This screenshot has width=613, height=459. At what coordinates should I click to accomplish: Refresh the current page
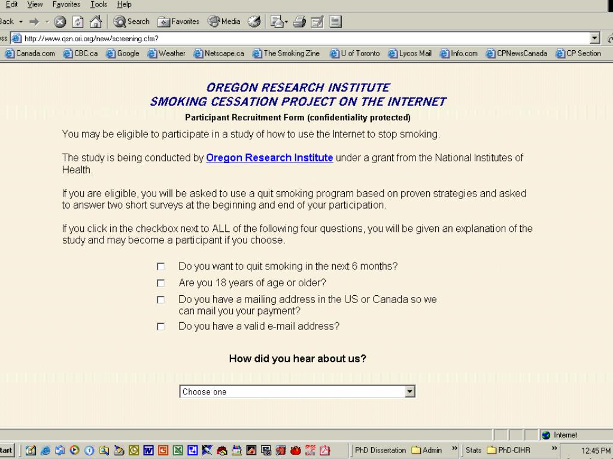[78, 22]
